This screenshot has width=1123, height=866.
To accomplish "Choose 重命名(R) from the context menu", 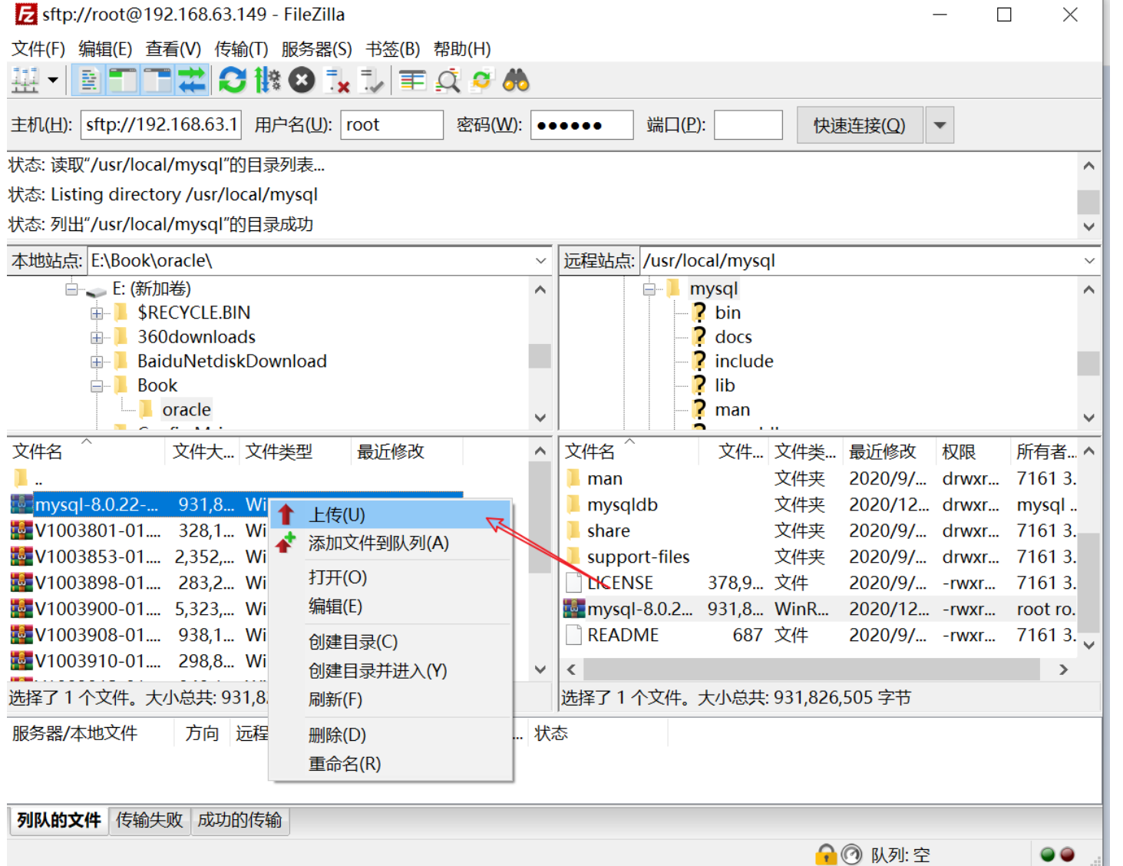I will [x=391, y=764].
